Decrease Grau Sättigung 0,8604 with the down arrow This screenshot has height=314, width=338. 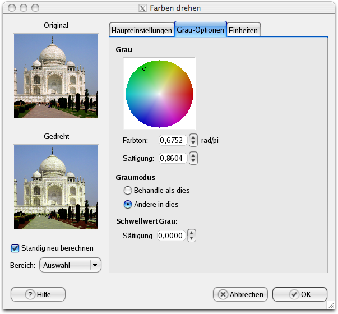tap(193, 161)
